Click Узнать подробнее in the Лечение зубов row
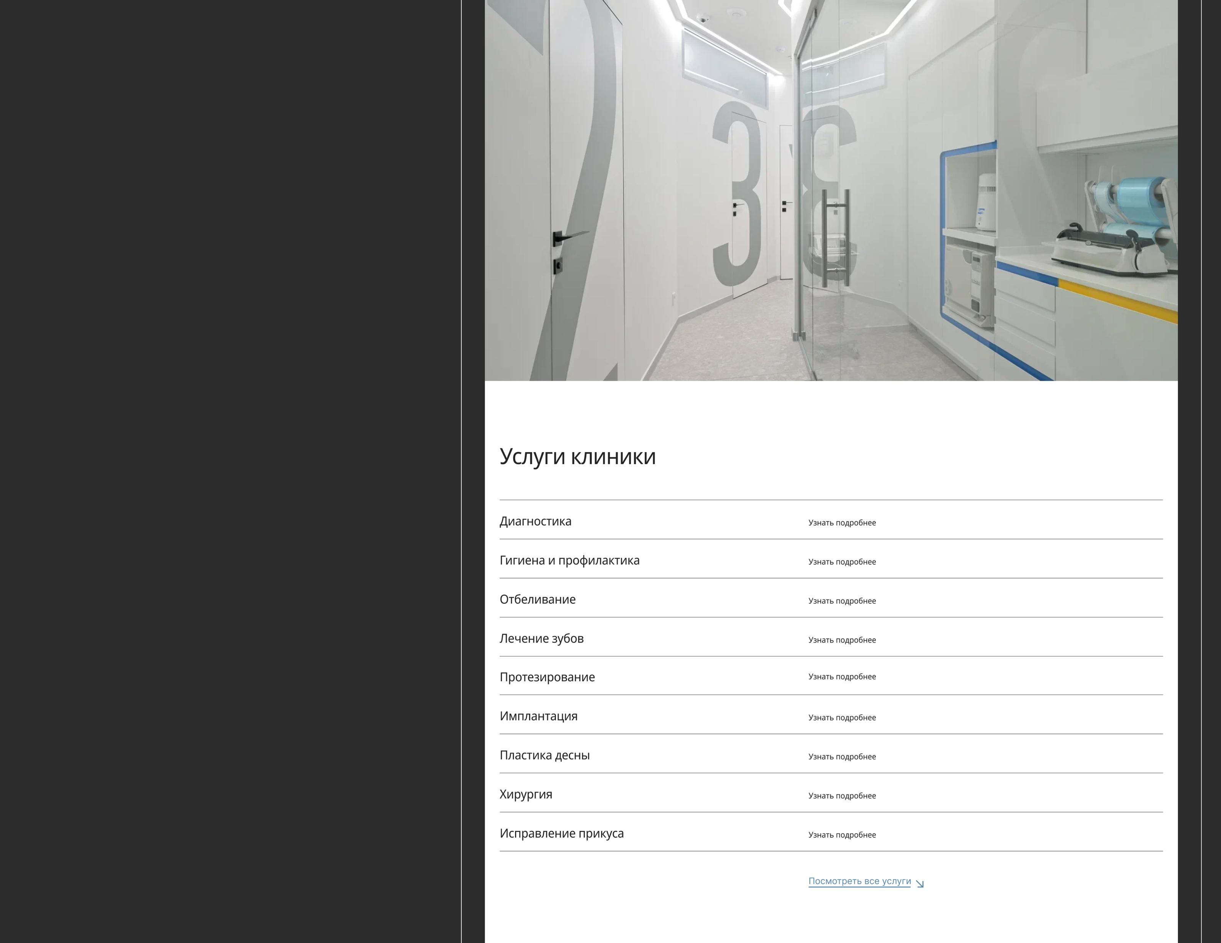Screen dimensions: 1221x943 pos(842,640)
